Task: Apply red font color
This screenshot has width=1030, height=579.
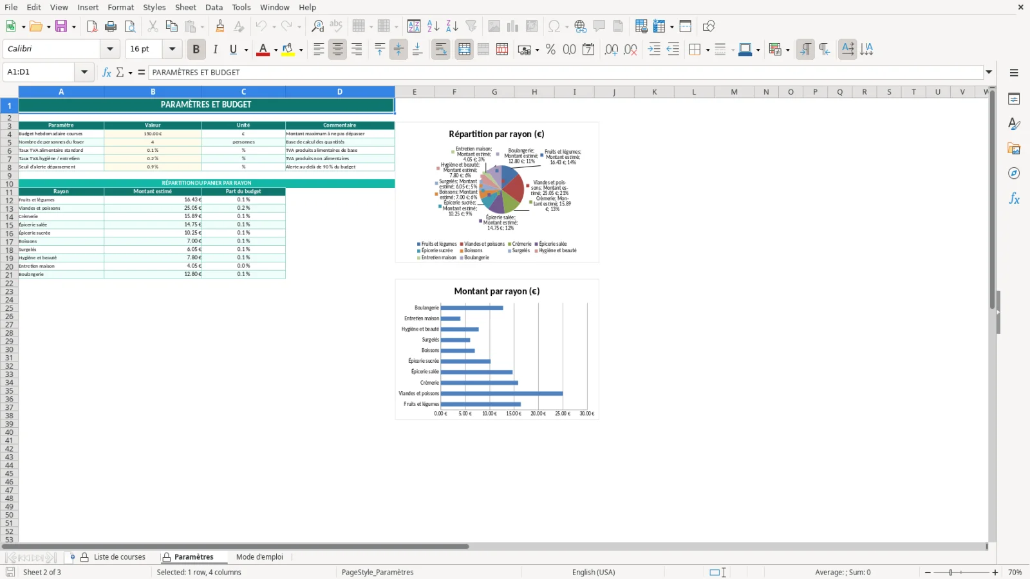Action: coord(263,50)
